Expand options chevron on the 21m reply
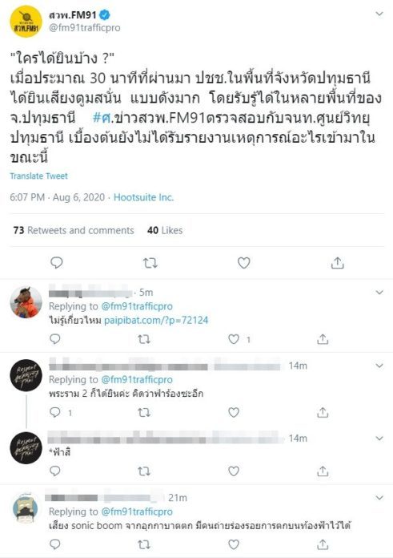Image resolution: width=393 pixels, height=558 pixels. pos(379,498)
